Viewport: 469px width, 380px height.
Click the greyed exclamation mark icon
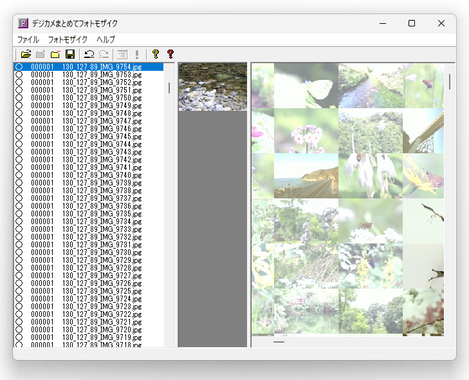click(x=137, y=54)
